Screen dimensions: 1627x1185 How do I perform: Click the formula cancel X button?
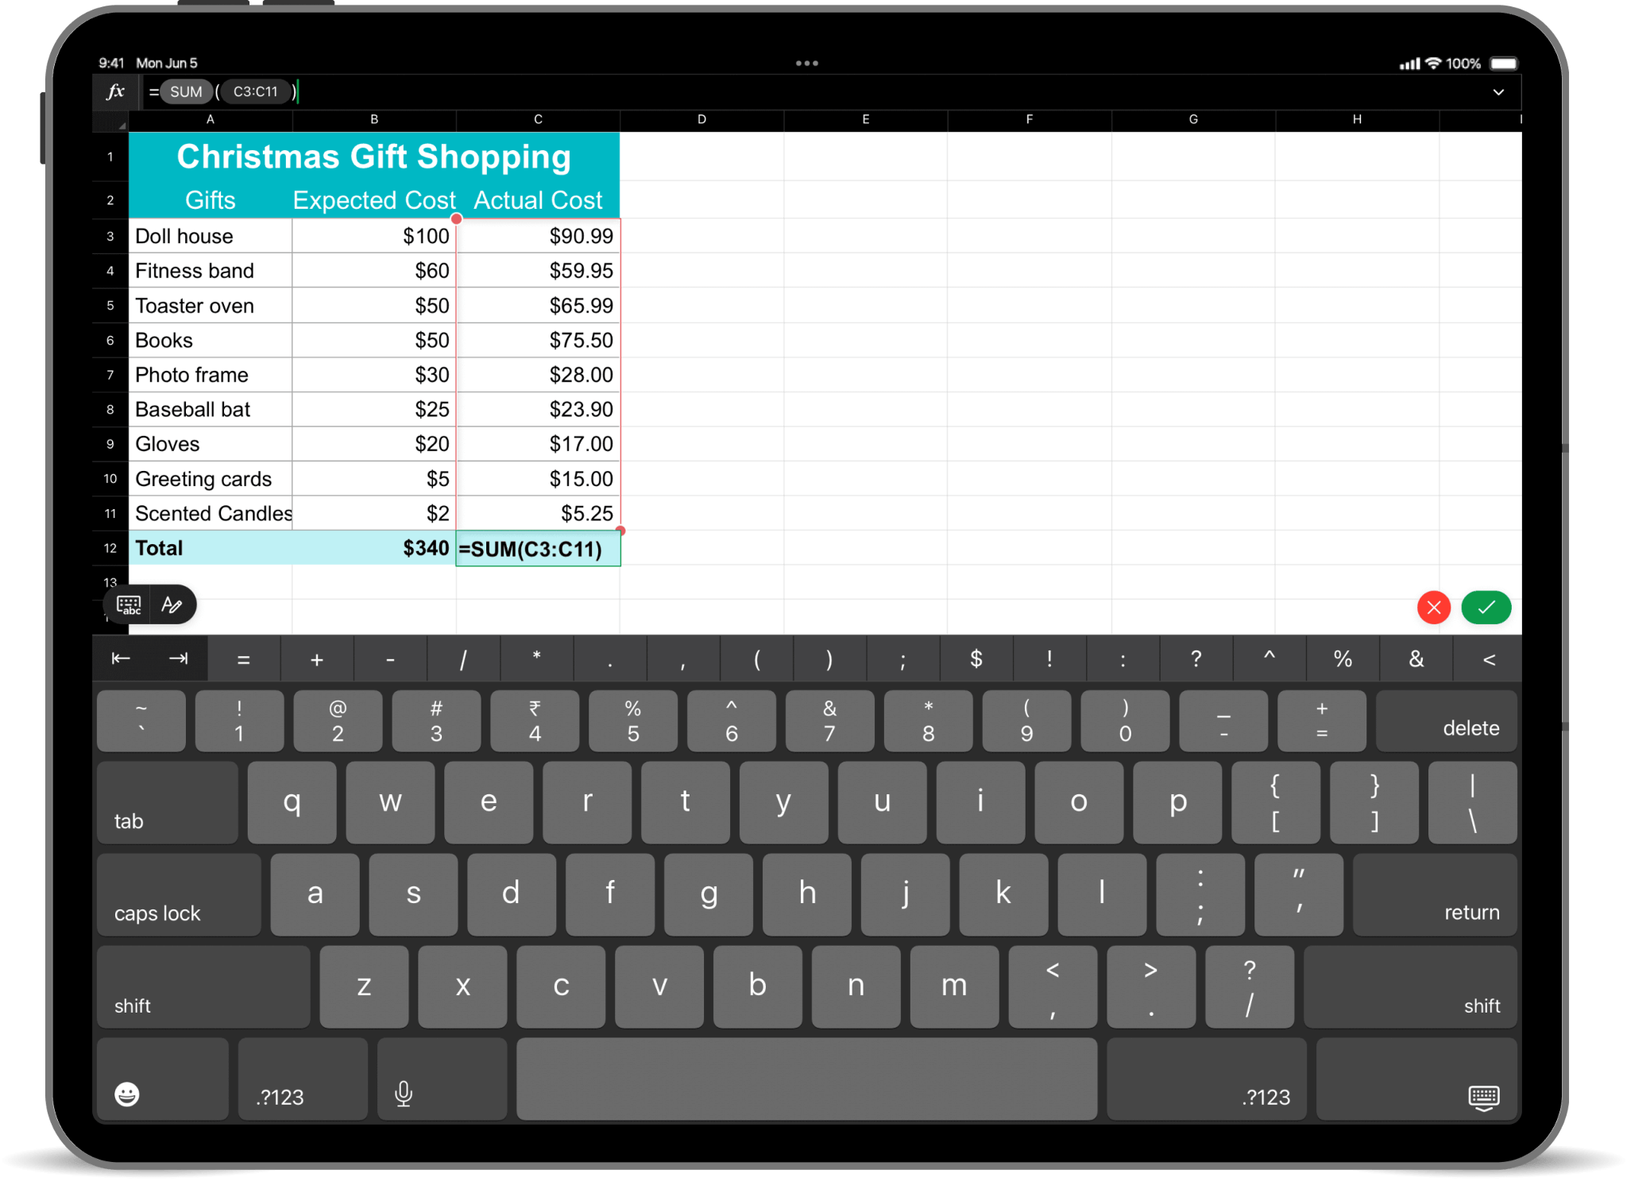click(x=1434, y=606)
